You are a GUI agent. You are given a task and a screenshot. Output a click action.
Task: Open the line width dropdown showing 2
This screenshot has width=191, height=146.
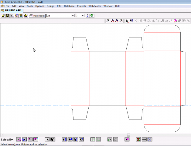[83, 16]
